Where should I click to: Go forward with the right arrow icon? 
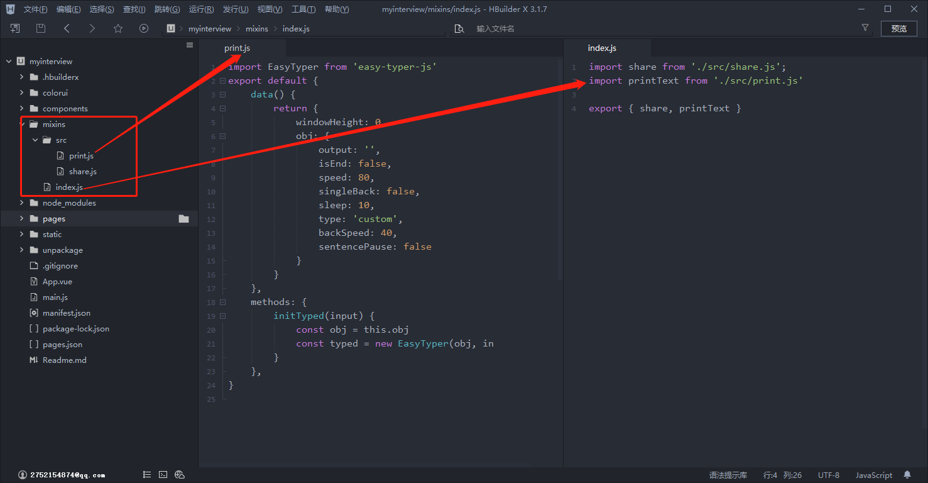tap(92, 28)
